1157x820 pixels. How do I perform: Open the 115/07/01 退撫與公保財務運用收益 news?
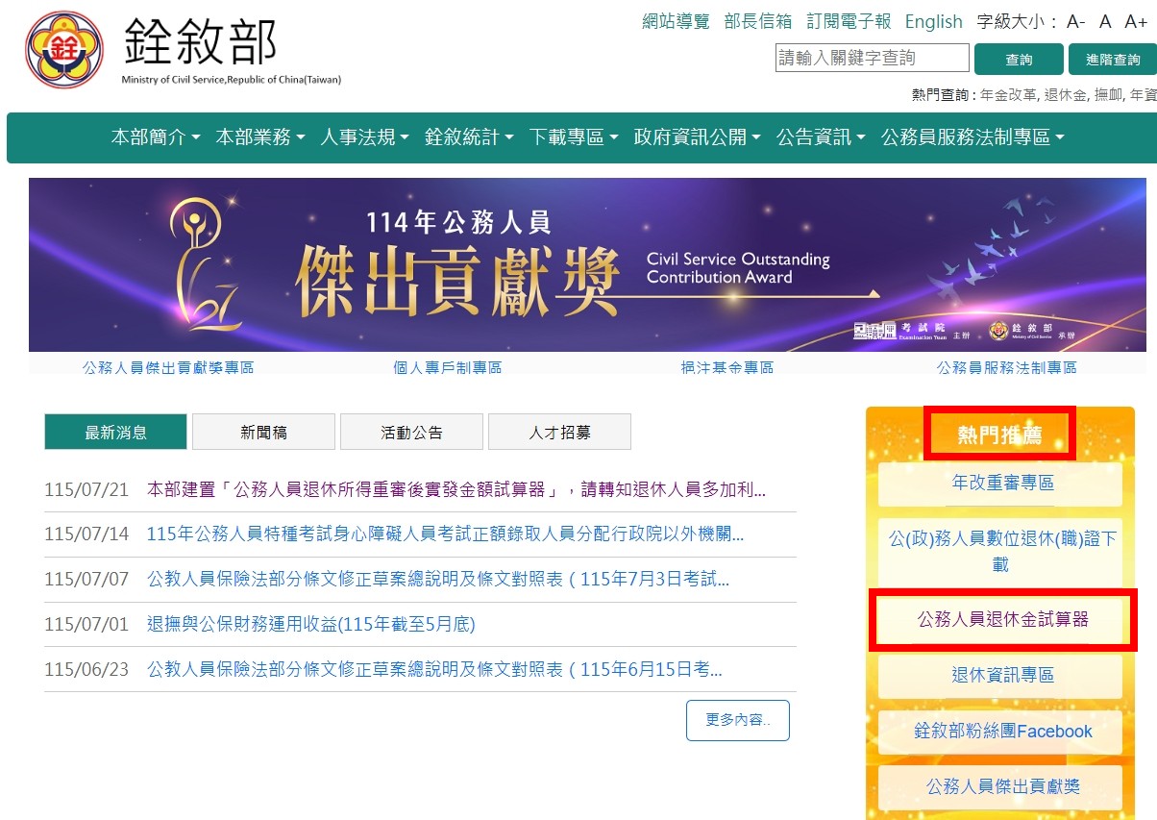pos(311,624)
